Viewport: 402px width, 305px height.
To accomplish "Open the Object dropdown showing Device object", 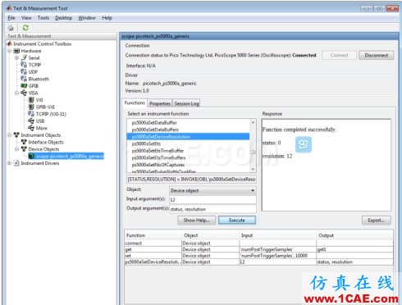I will coord(212,190).
